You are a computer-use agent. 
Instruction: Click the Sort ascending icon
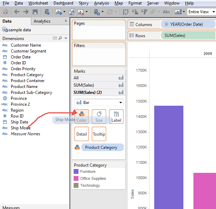click(135, 12)
